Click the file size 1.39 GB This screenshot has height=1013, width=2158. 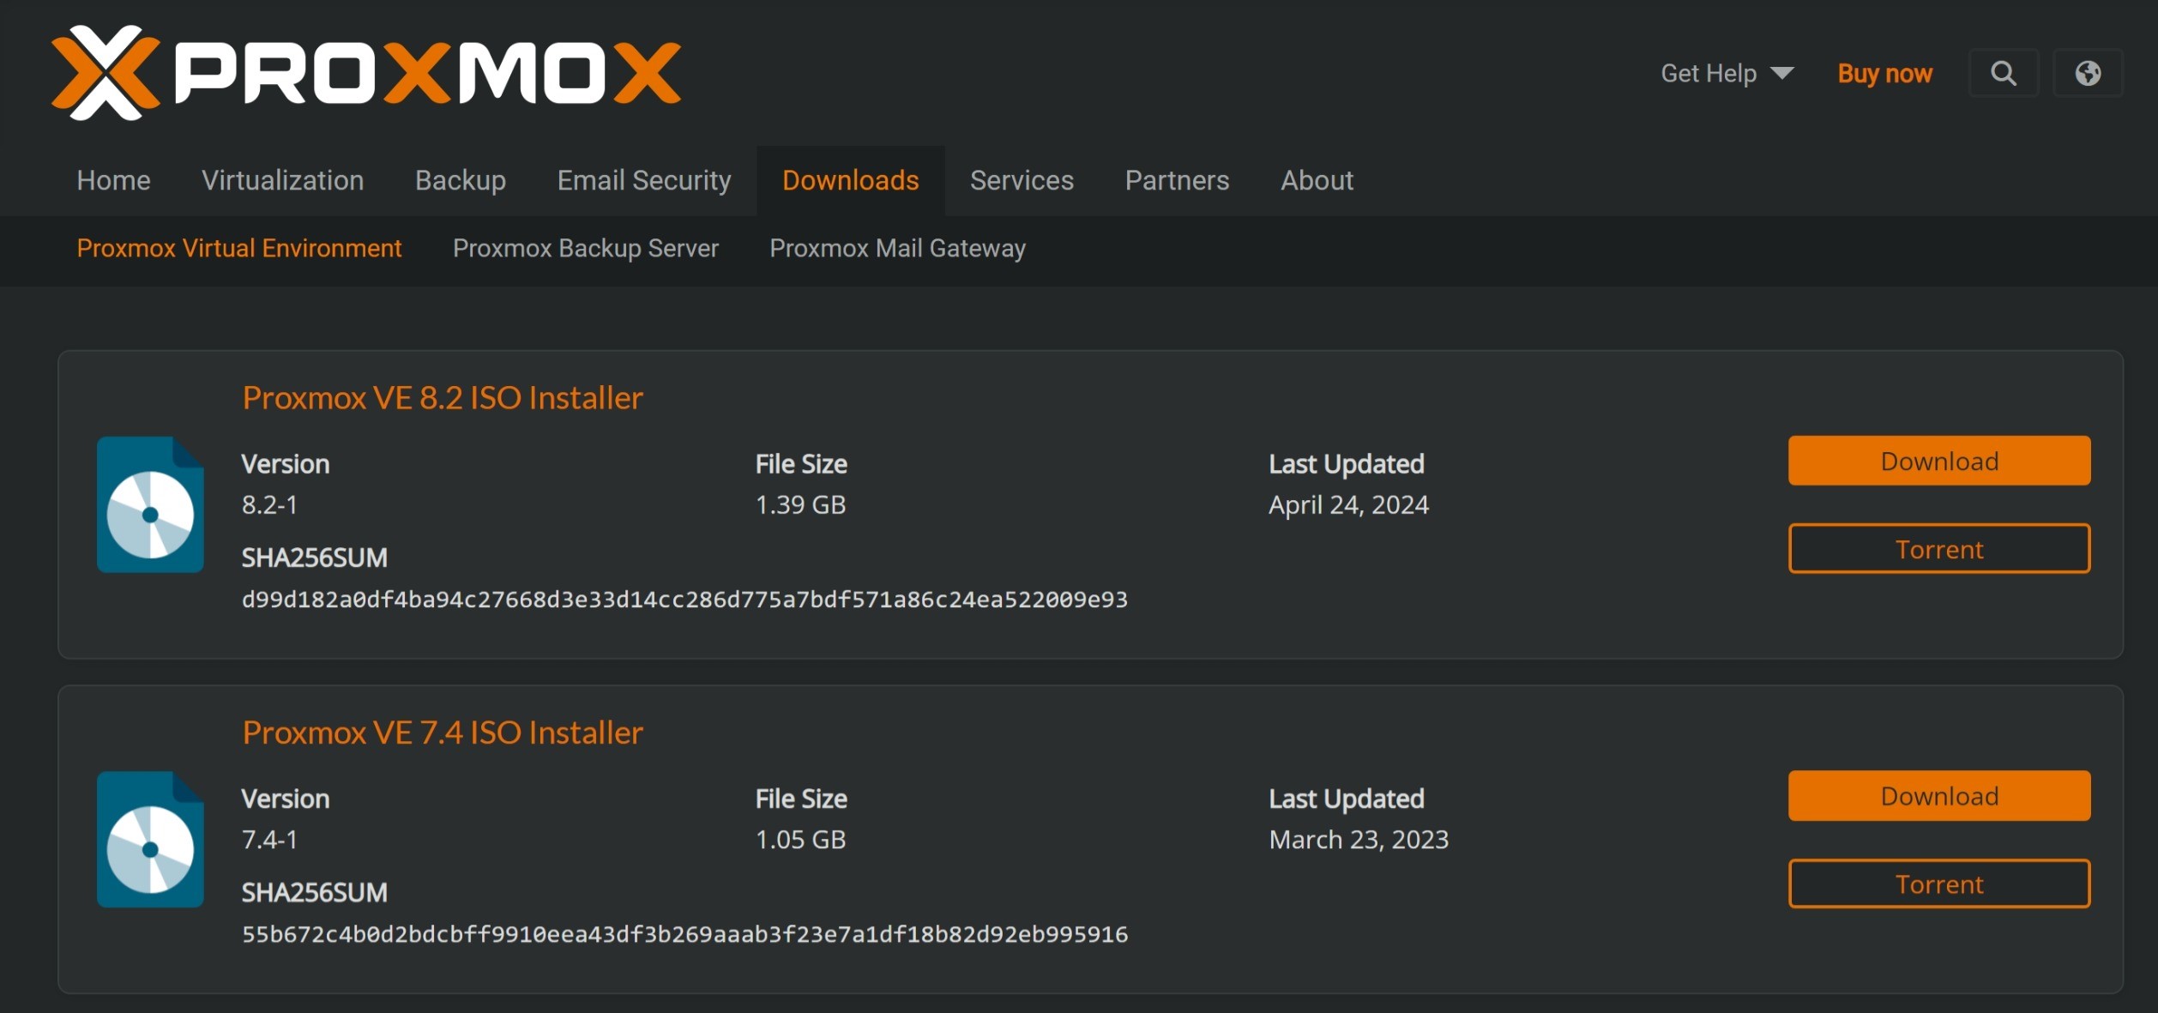pos(800,504)
